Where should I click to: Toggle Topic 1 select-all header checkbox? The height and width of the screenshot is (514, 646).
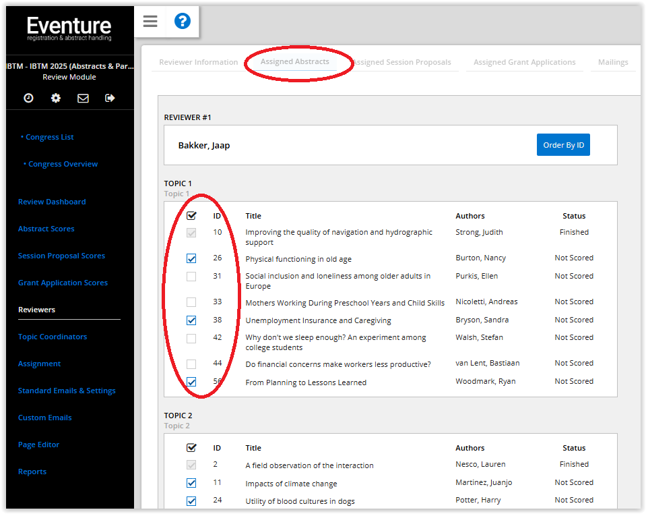point(191,215)
